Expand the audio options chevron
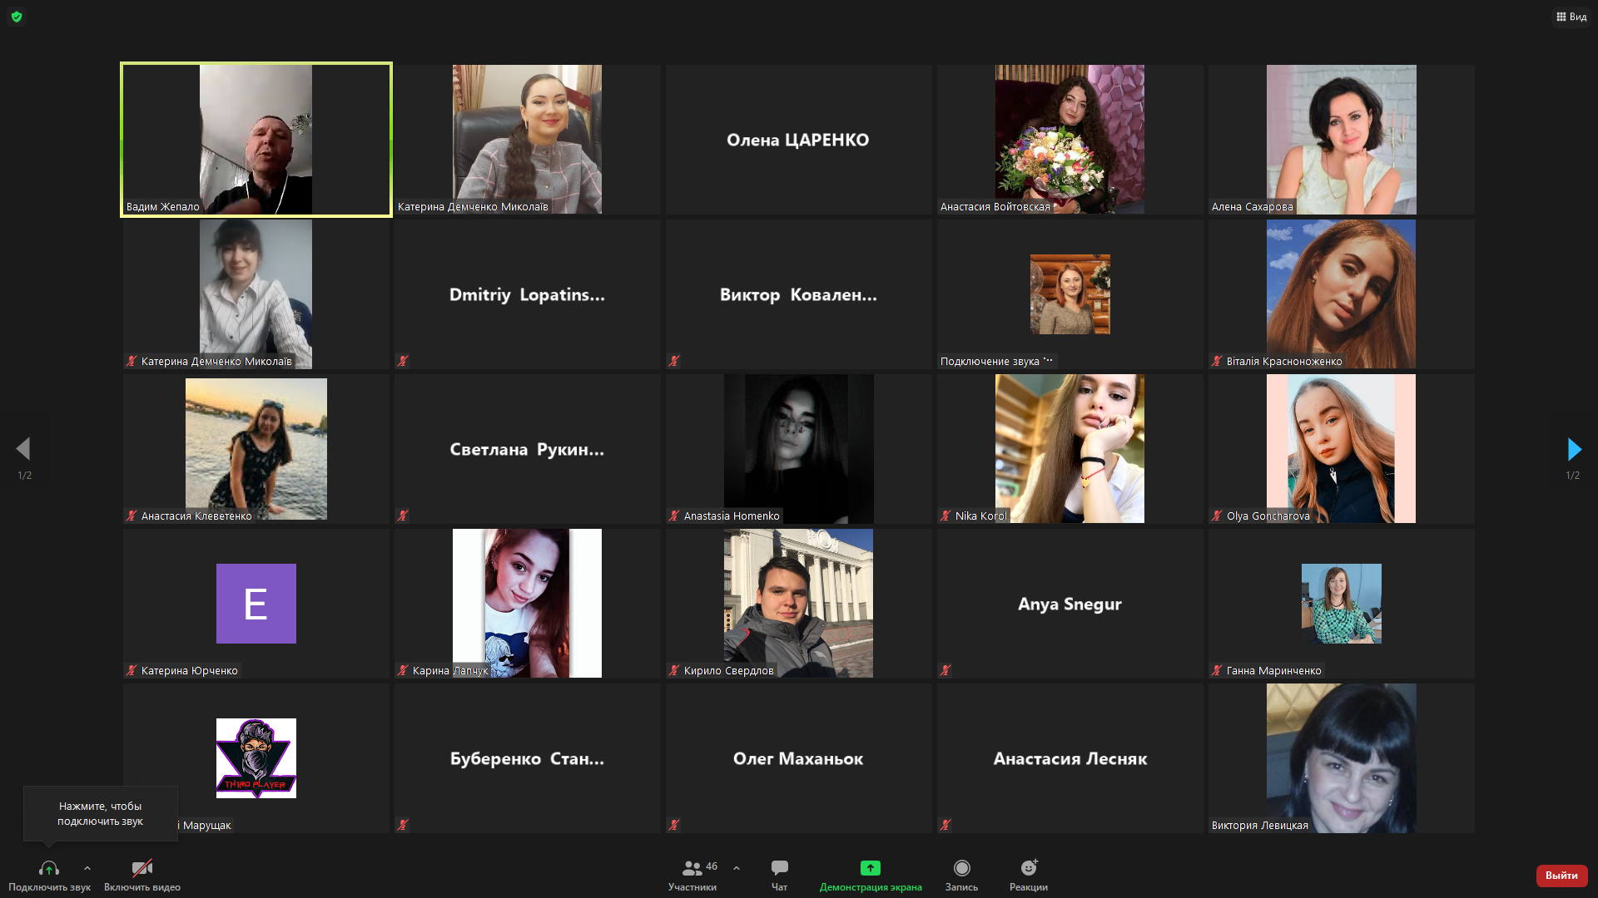Screen dimensions: 1598x898 (87, 868)
